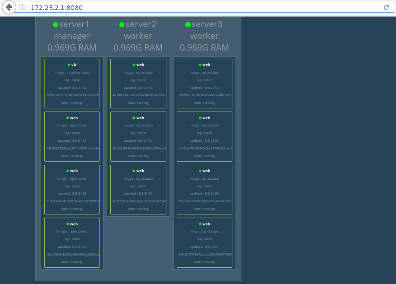Click the manager role label under server1

pyautogui.click(x=72, y=36)
